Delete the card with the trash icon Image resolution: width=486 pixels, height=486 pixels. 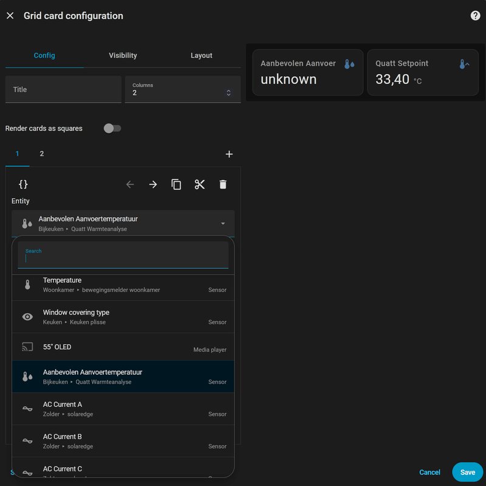pyautogui.click(x=223, y=184)
